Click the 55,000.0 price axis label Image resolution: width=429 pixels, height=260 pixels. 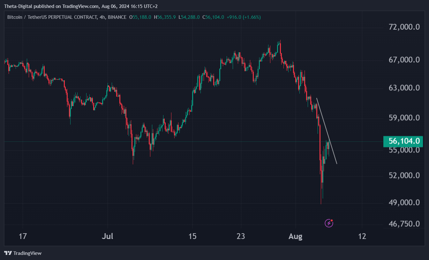coord(404,150)
